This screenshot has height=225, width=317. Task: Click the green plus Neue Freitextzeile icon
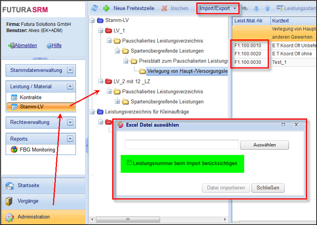(x=106, y=8)
